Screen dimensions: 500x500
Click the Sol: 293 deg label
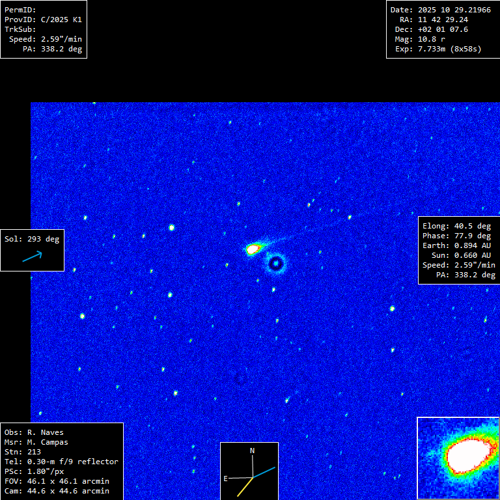pos(32,239)
